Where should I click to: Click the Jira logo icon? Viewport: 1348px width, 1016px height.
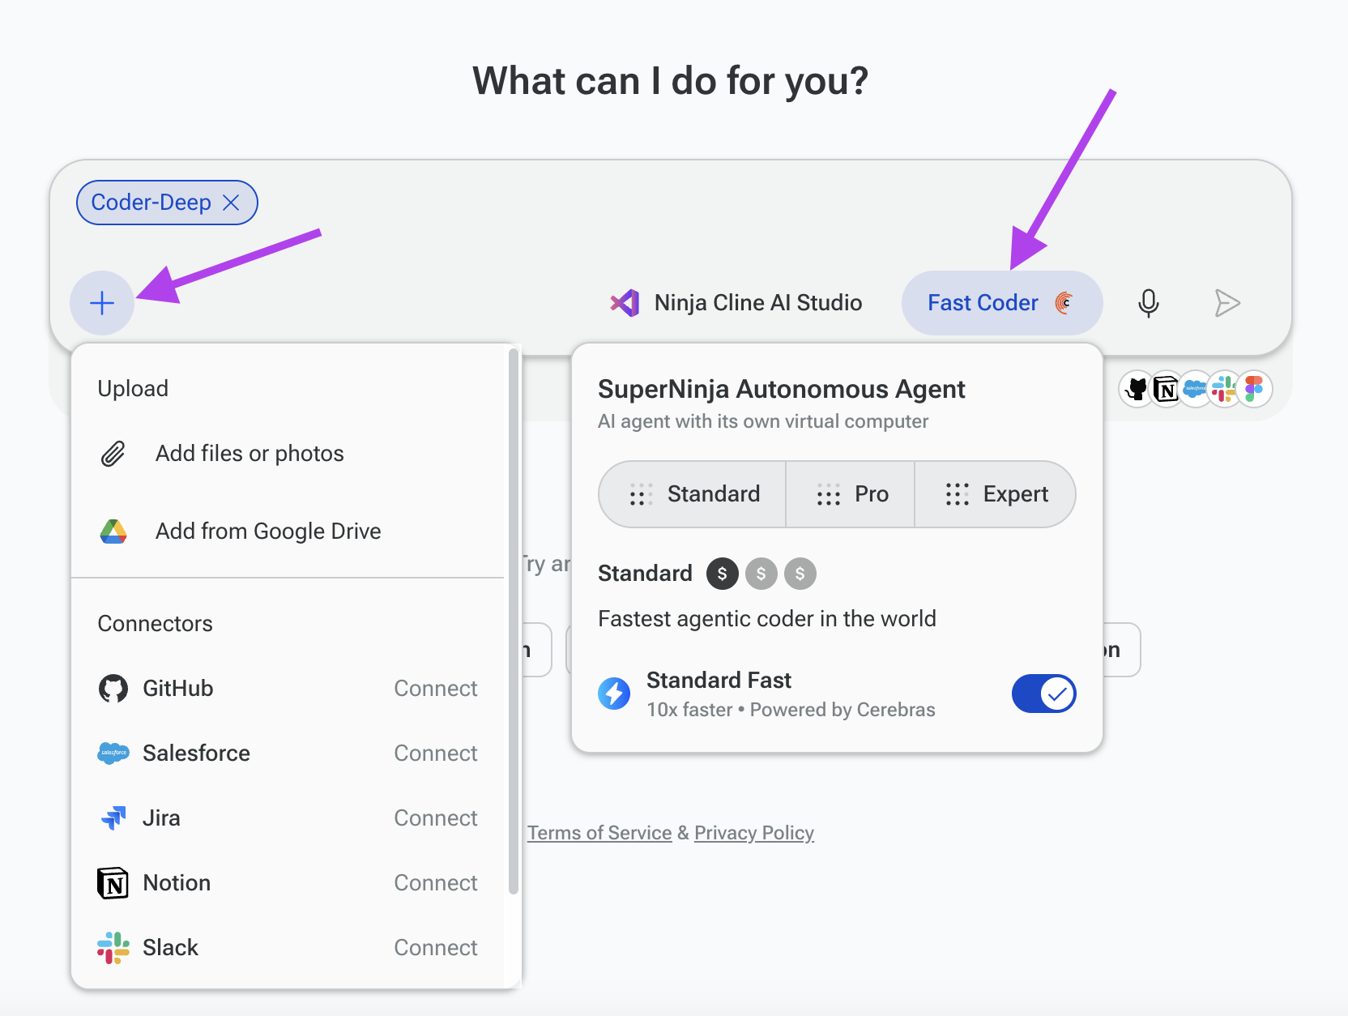[x=113, y=818]
